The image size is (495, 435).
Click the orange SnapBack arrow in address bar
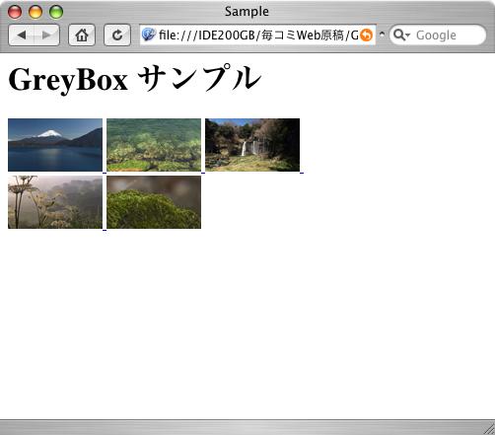(366, 35)
